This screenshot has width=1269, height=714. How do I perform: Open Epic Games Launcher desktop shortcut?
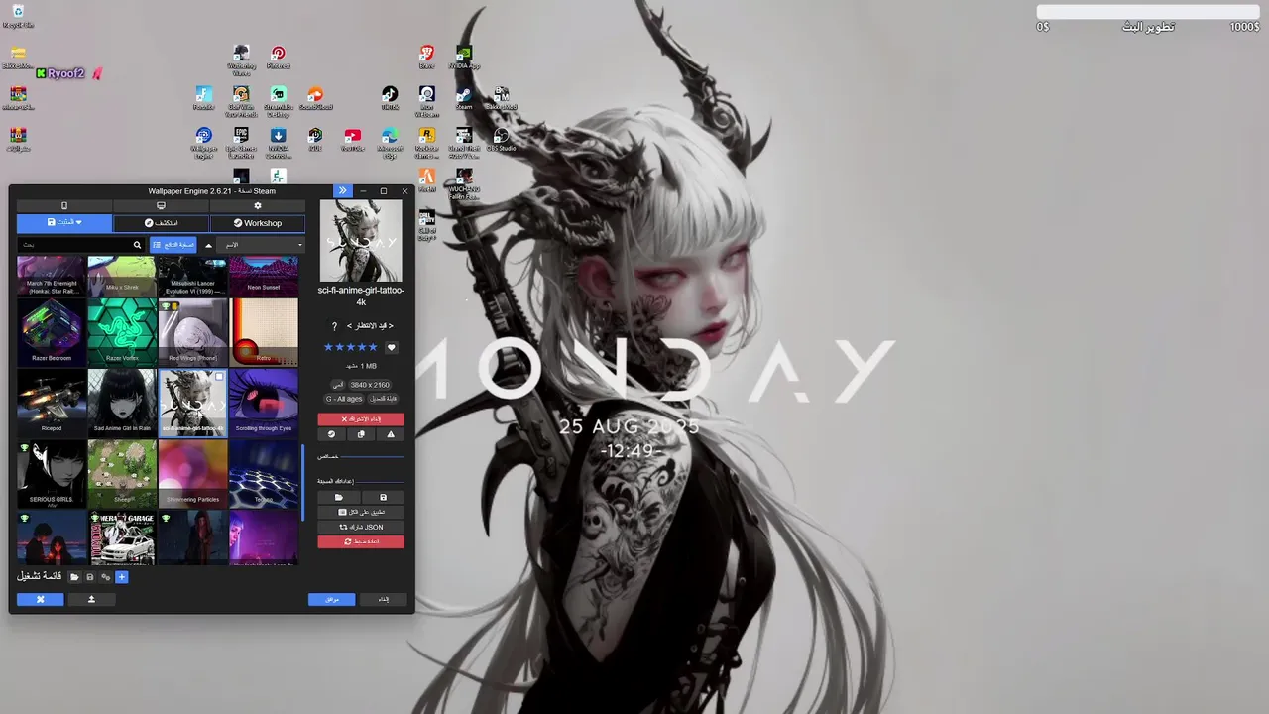click(241, 142)
